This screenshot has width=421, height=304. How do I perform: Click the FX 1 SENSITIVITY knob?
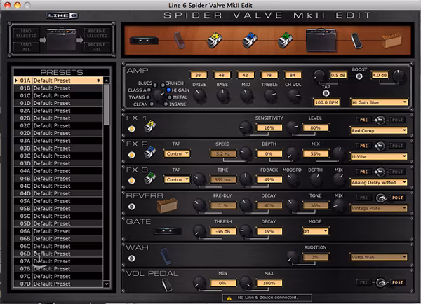click(246, 127)
